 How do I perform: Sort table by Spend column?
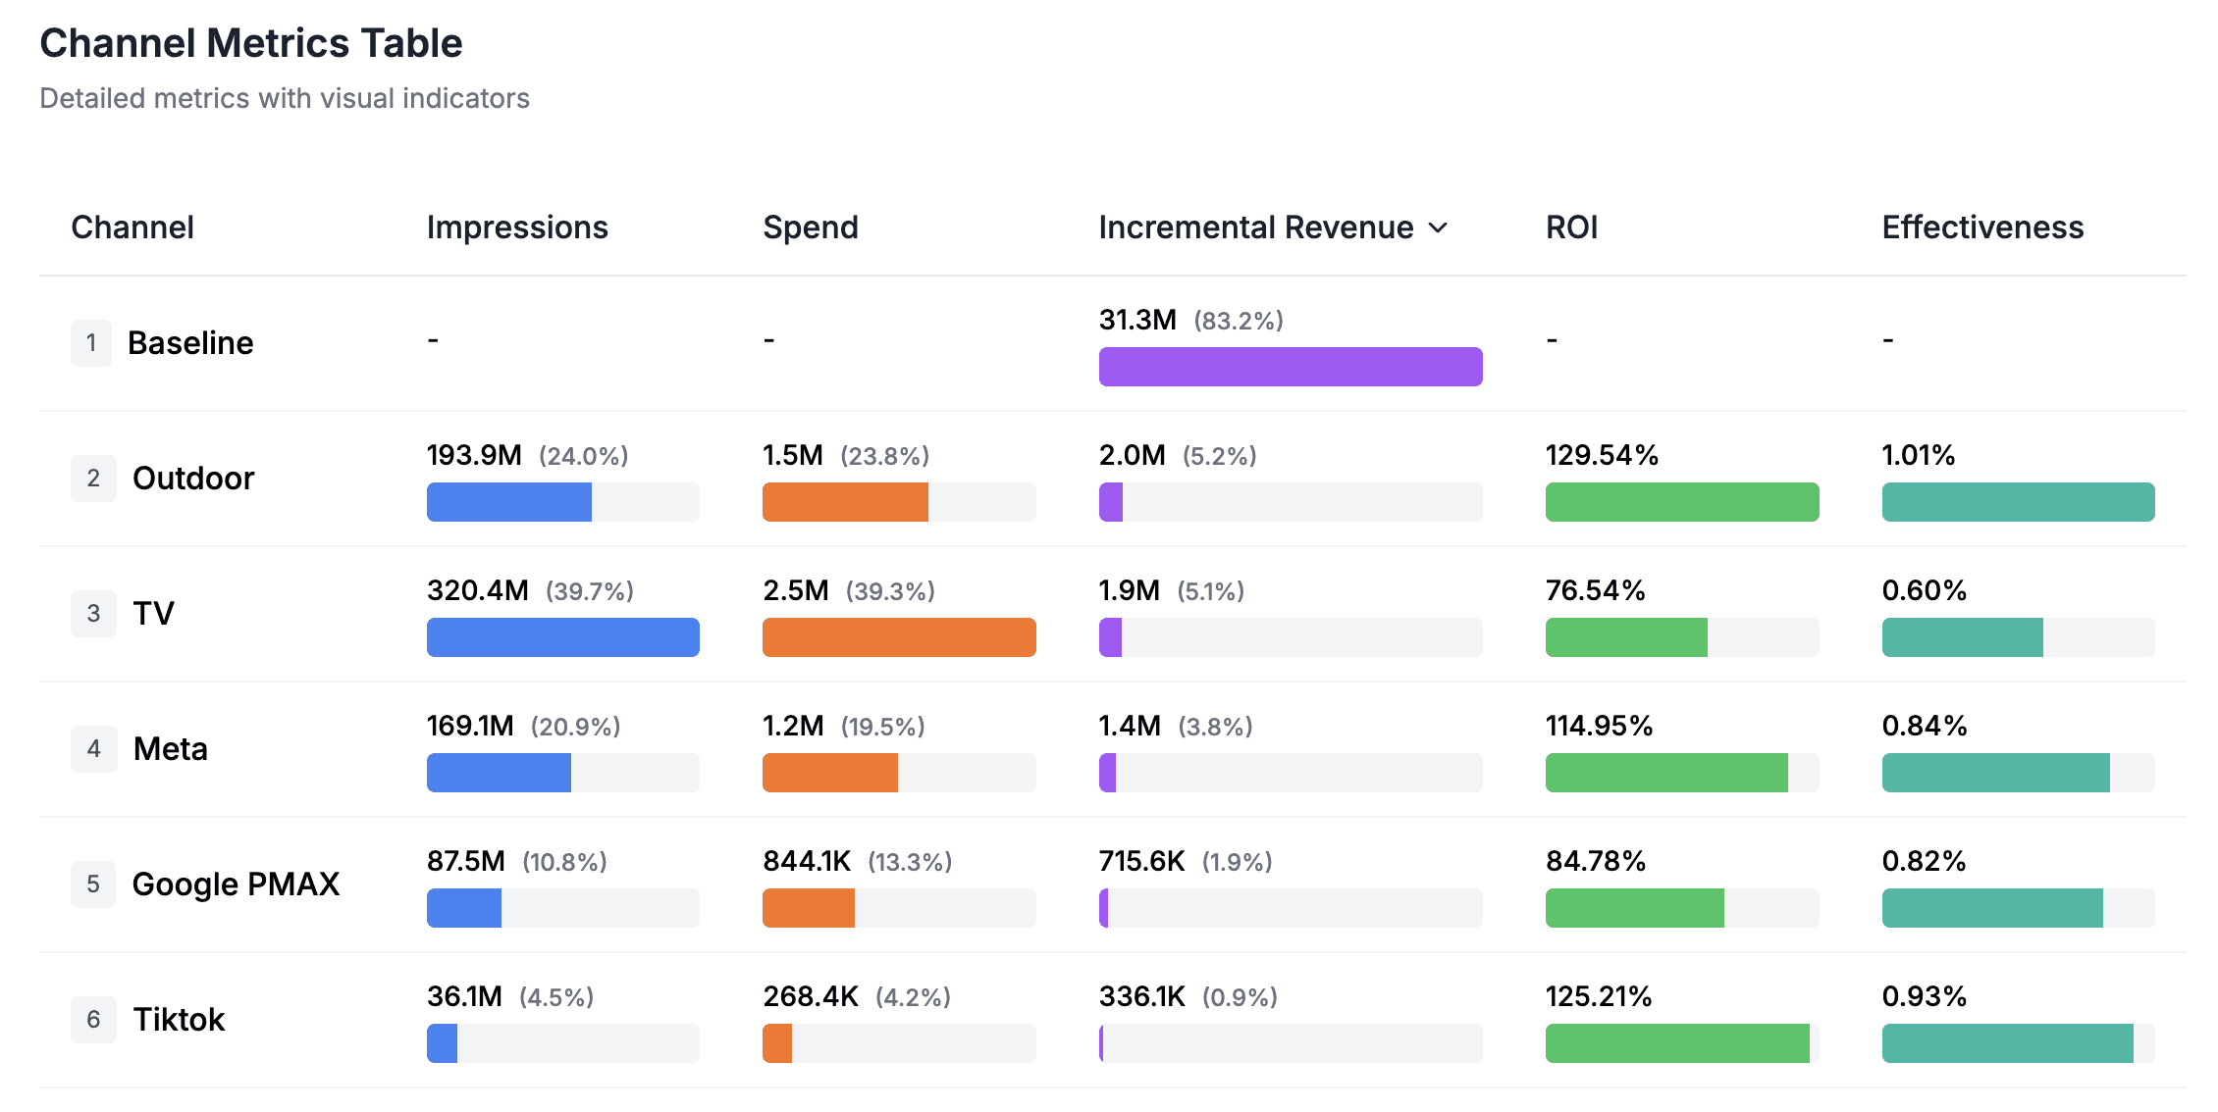810,227
